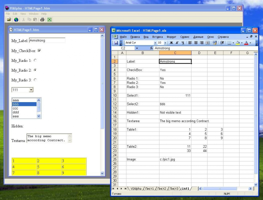Switch to the VIAlpha sheet tab
The height and width of the screenshot is (200, 263).
136,189
